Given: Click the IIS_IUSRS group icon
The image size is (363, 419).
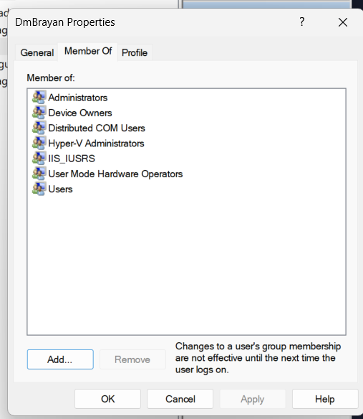Looking at the screenshot, I should (39, 158).
